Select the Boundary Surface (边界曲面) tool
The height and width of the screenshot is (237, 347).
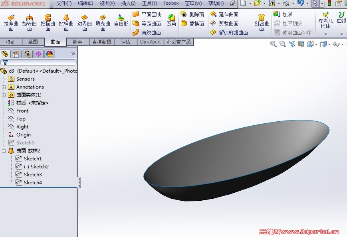tap(85, 23)
